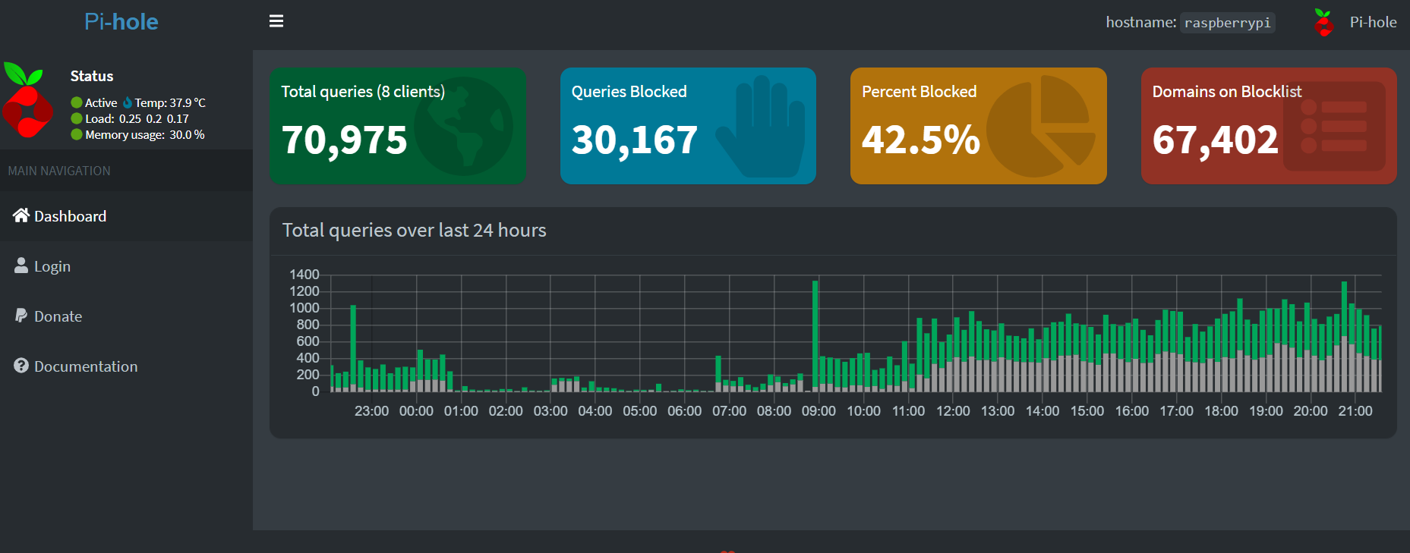The height and width of the screenshot is (553, 1410).
Task: Click the 42.5% value
Action: pos(921,140)
